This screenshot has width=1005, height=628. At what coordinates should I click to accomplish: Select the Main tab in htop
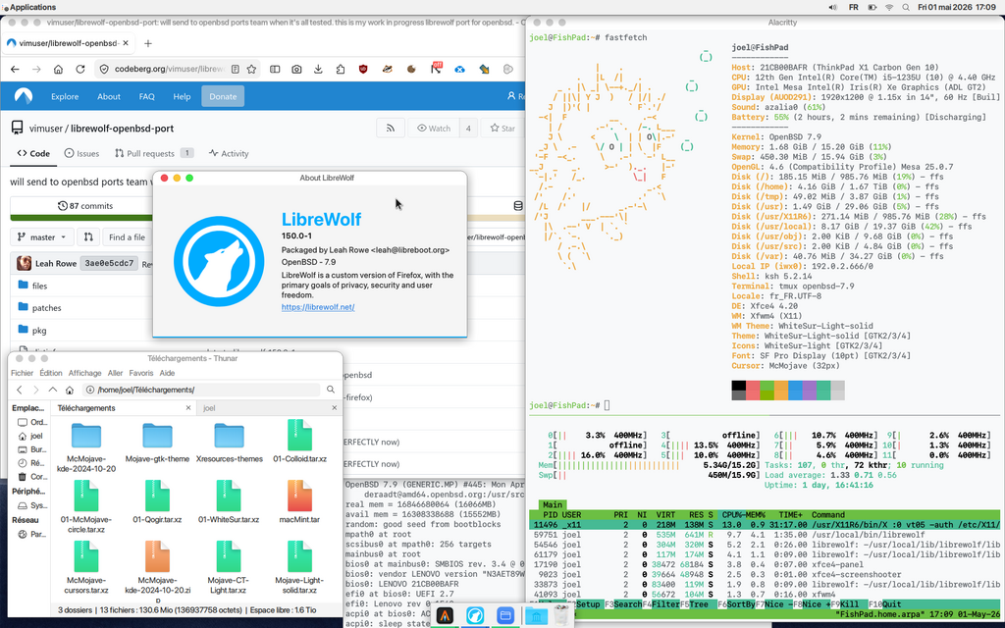(x=553, y=505)
